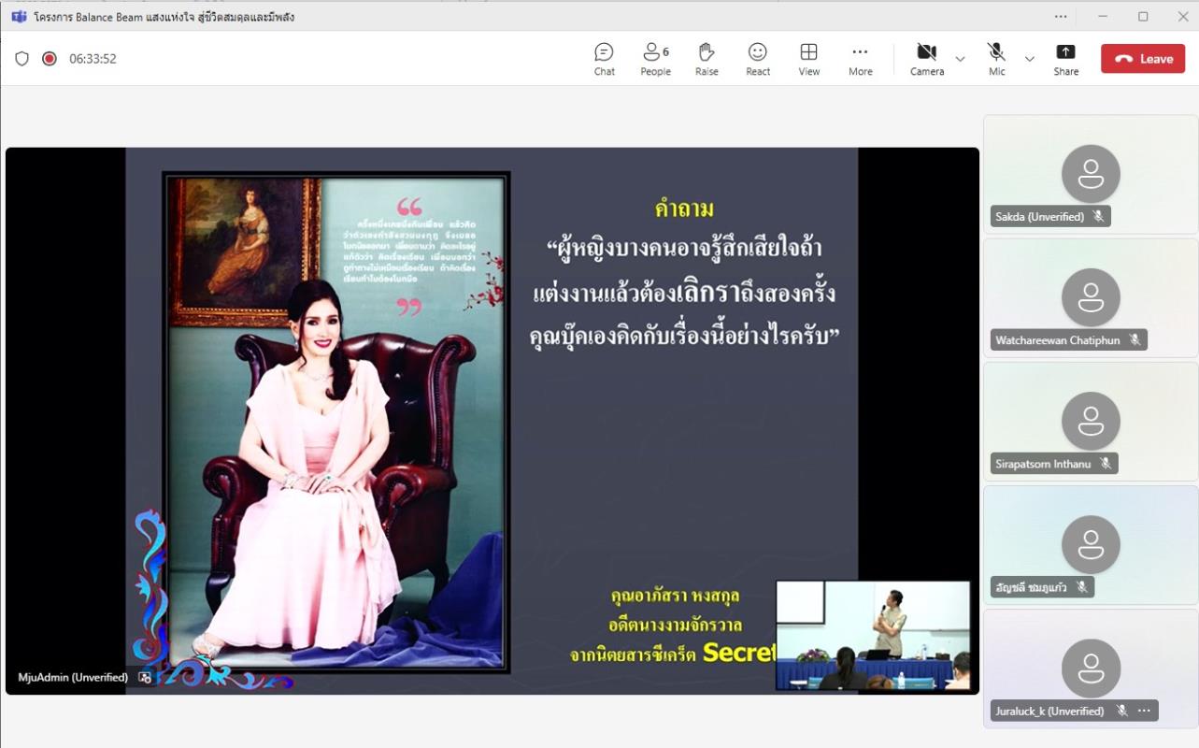Click the red recording indicator

pos(50,59)
